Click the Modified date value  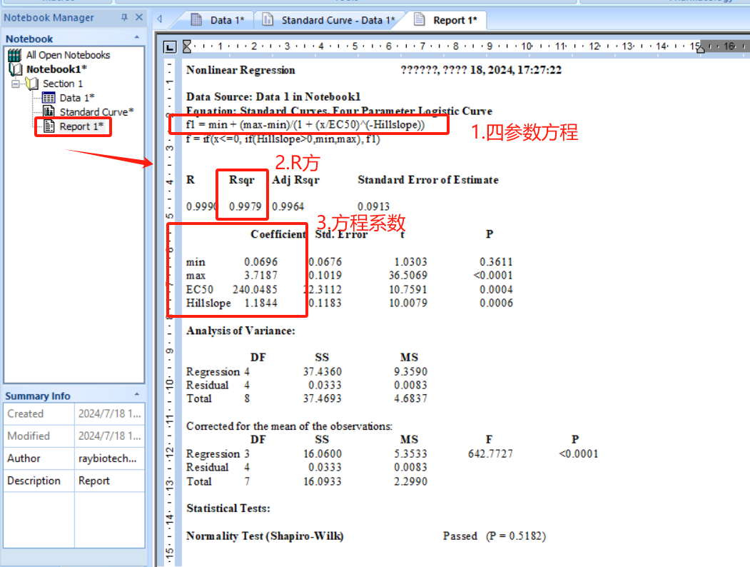[109, 436]
